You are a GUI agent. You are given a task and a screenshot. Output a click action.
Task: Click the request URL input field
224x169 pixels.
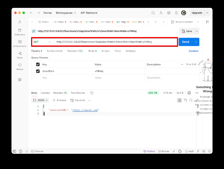tap(116, 42)
